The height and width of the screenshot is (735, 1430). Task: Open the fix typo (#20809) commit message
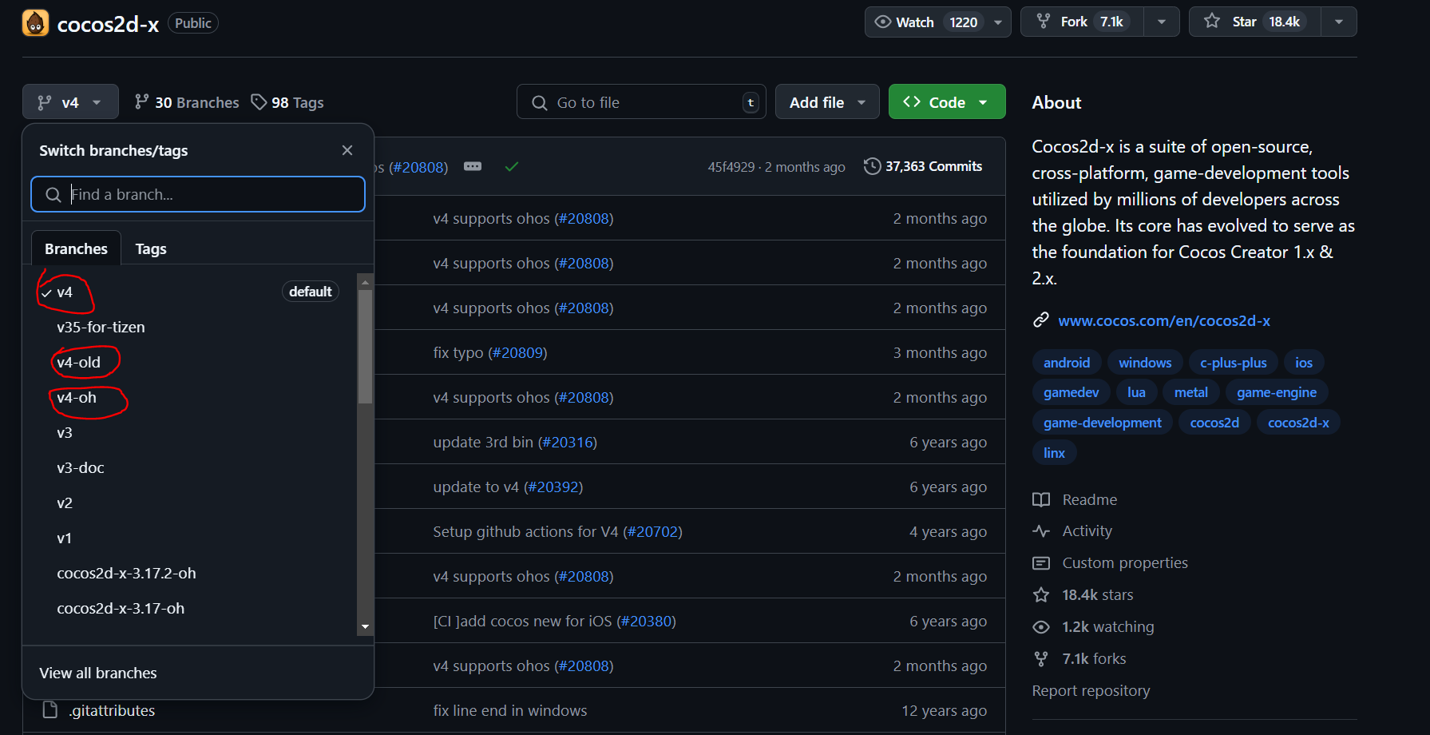[490, 352]
